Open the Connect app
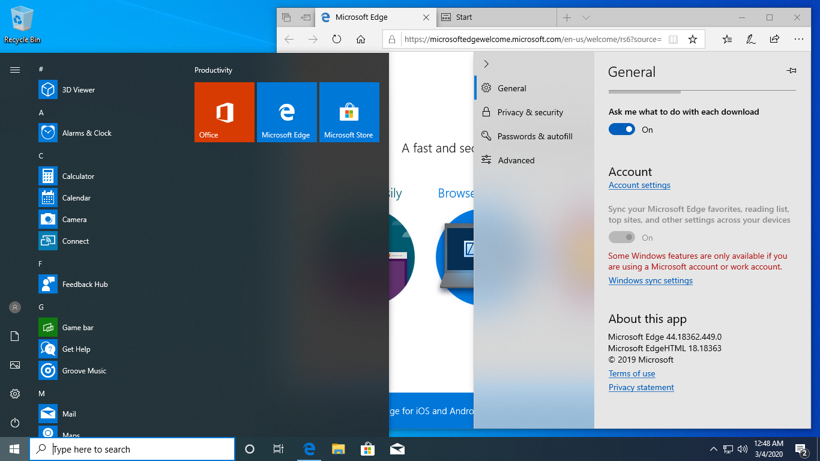 (108, 241)
